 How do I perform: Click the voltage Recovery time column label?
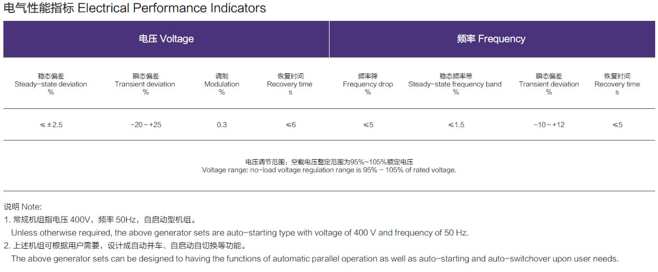pos(289,84)
